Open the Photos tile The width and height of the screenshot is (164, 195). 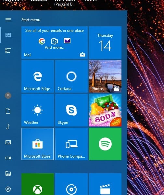(x=105, y=76)
